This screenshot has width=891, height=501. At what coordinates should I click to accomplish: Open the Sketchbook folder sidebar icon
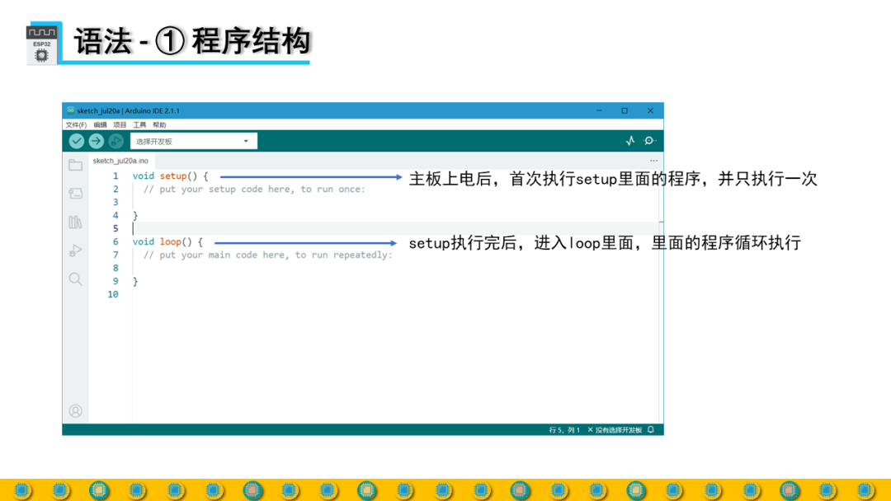click(x=76, y=165)
